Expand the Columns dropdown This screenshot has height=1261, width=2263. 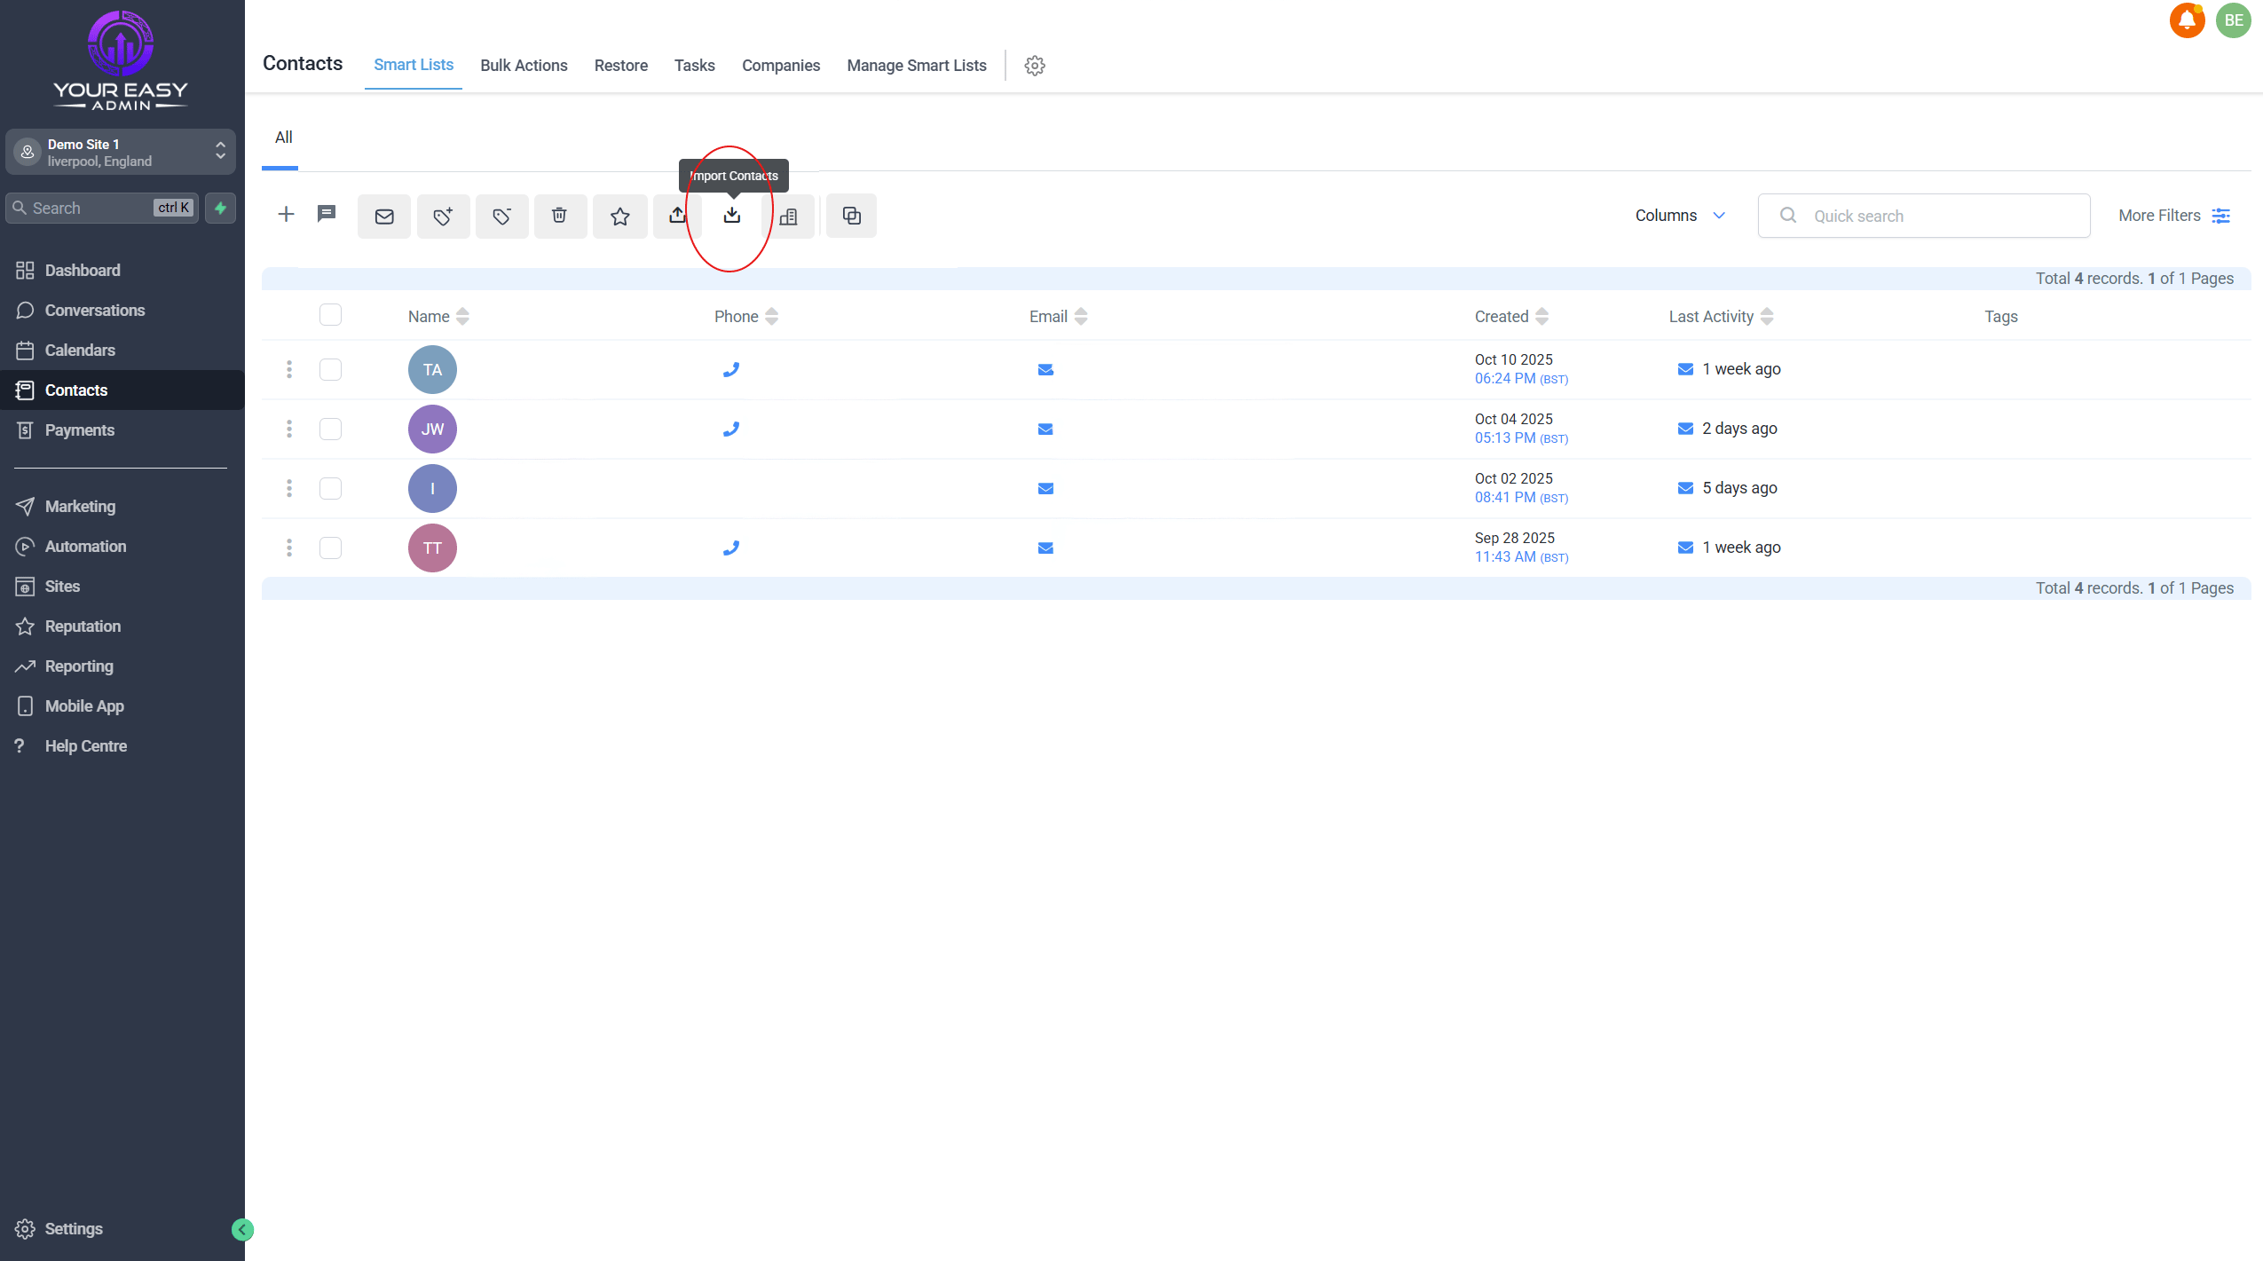pyautogui.click(x=1680, y=216)
